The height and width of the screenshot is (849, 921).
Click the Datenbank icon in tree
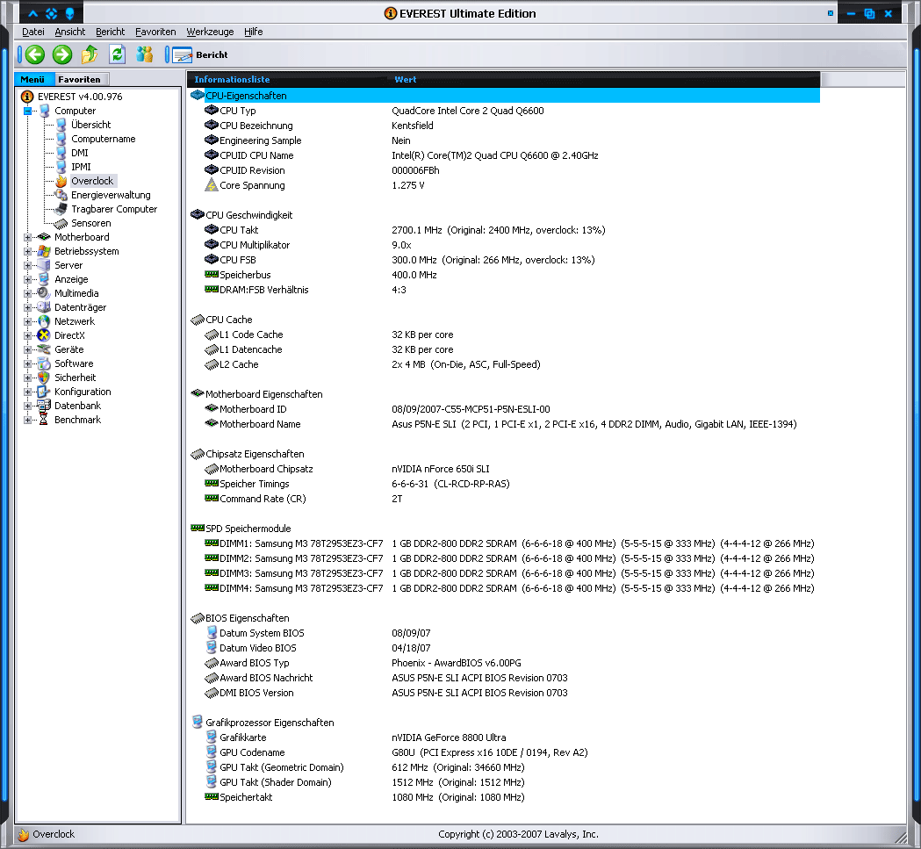(44, 406)
